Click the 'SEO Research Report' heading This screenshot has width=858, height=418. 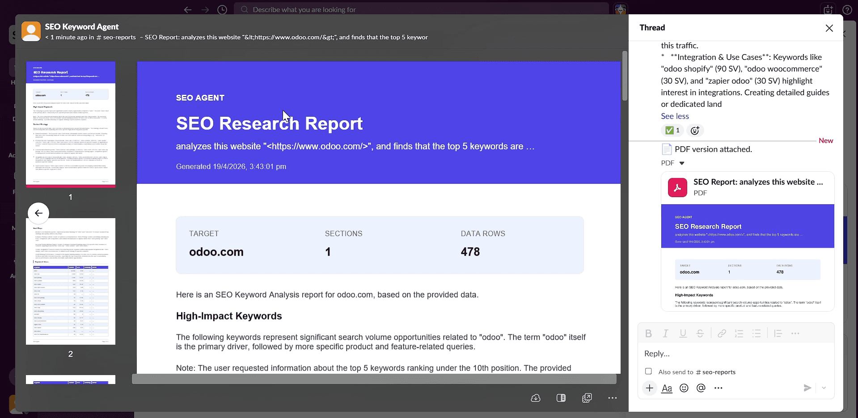(x=269, y=123)
